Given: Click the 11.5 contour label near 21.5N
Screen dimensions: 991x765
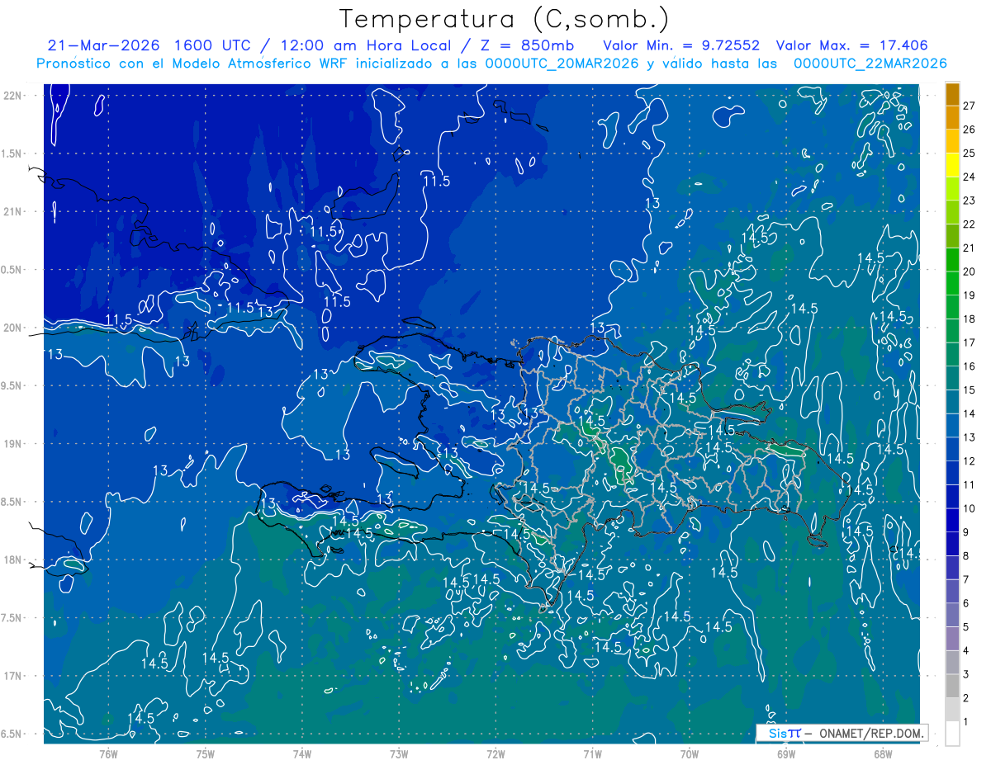Looking at the screenshot, I should [x=436, y=181].
